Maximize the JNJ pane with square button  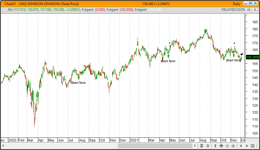pyautogui.click(x=249, y=10)
